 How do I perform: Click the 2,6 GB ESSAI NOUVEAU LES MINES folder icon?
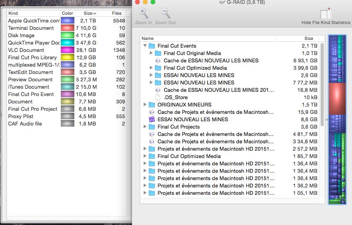(158, 76)
